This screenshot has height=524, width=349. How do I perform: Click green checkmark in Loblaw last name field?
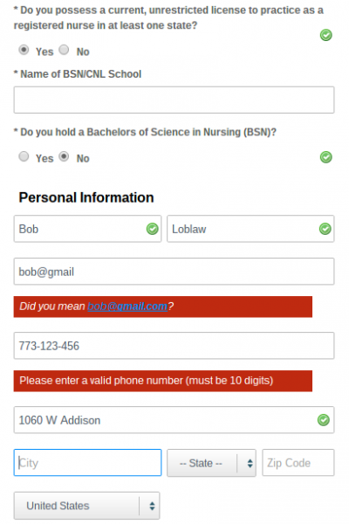pyautogui.click(x=325, y=229)
